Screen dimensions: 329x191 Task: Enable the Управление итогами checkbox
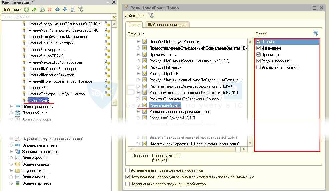coord(258,67)
